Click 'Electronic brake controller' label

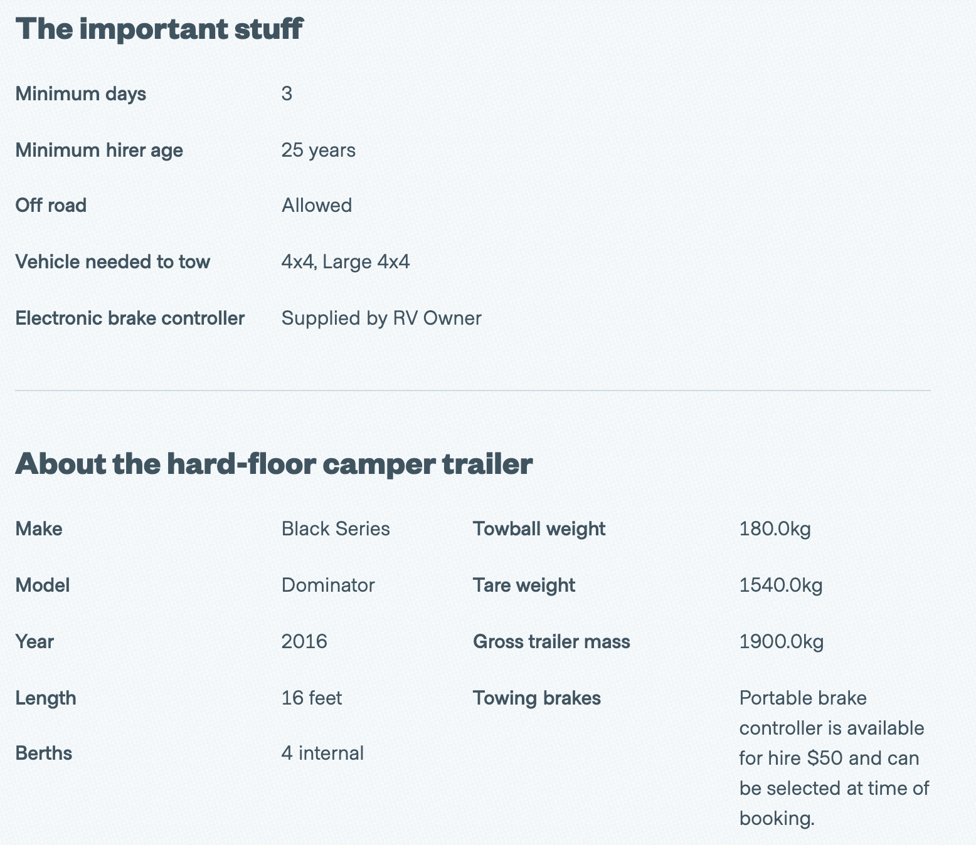coord(130,318)
